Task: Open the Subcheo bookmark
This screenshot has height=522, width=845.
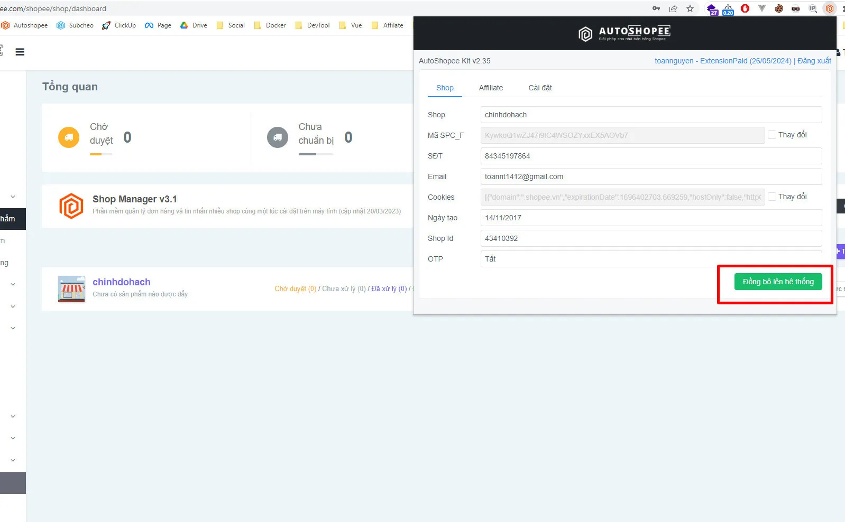Action: 75,25
